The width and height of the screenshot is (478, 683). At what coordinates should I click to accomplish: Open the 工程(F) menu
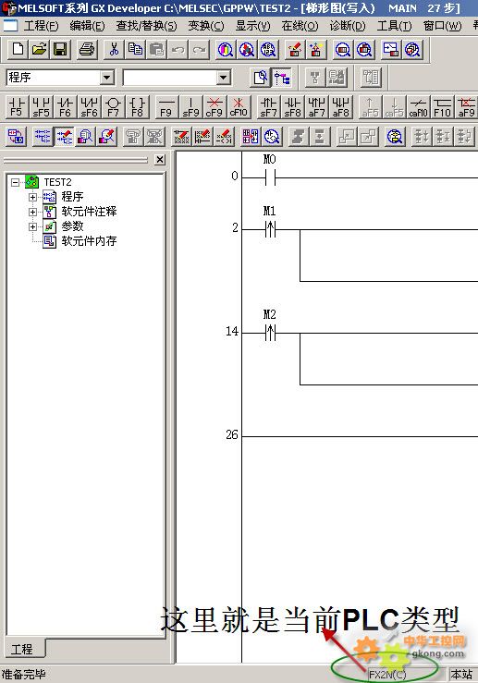tap(41, 26)
